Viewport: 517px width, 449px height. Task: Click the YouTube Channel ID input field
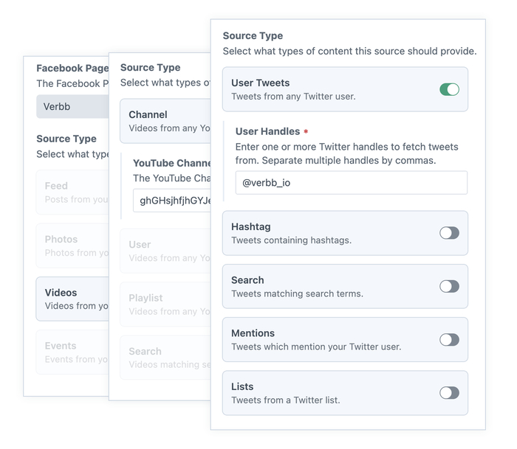pos(172,201)
